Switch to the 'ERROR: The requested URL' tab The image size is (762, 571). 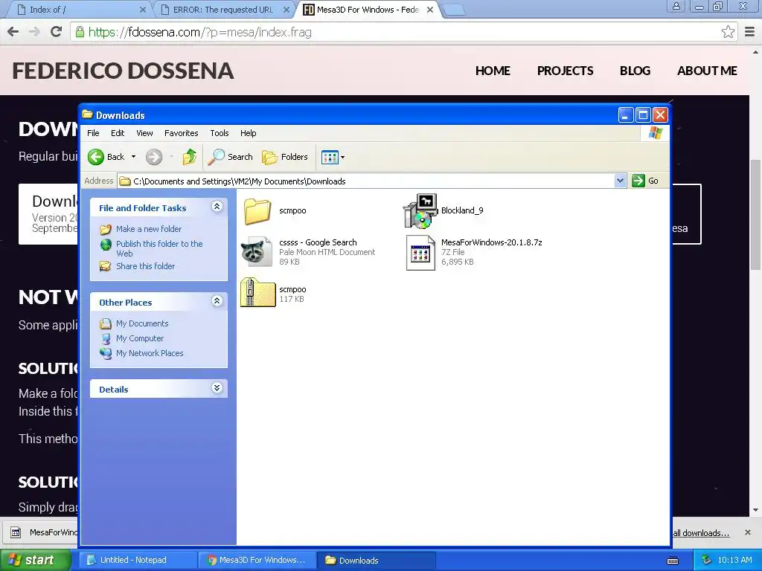pyautogui.click(x=223, y=10)
